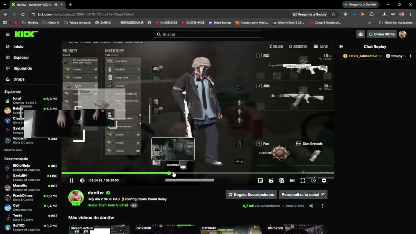Open a new browser tab

click(x=70, y=5)
